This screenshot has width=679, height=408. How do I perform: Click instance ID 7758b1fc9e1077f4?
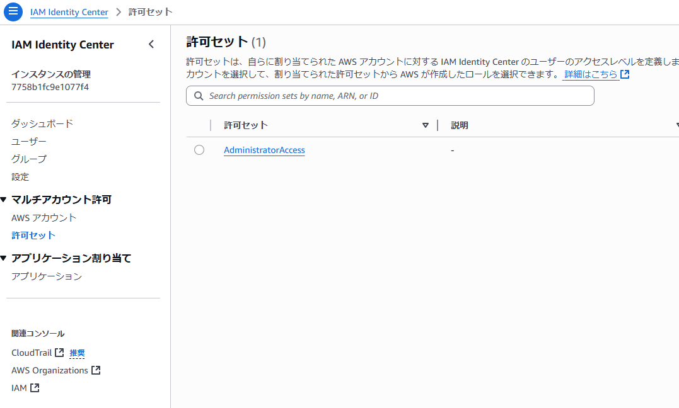tap(50, 87)
